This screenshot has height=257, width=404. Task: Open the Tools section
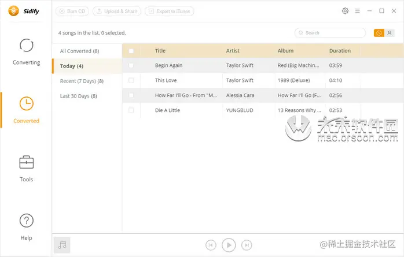point(26,169)
